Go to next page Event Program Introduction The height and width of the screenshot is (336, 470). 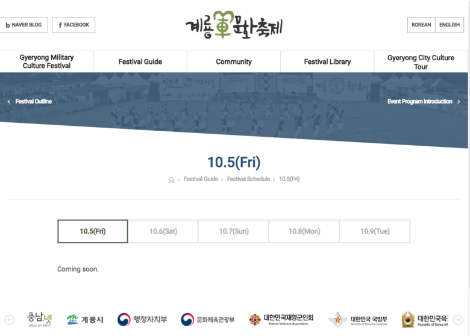point(423,102)
